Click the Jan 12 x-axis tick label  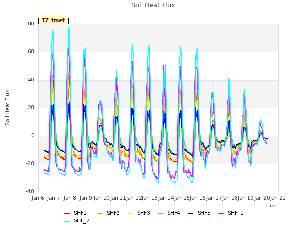click(x=134, y=198)
